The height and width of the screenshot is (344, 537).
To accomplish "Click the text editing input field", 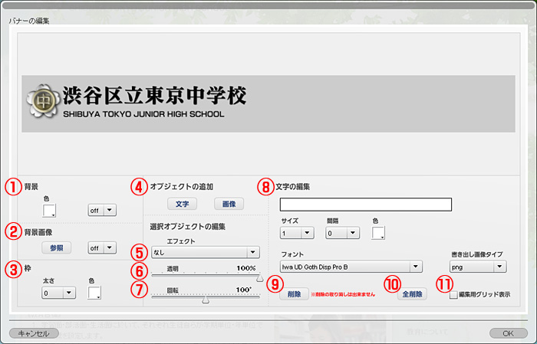I will 366,205.
